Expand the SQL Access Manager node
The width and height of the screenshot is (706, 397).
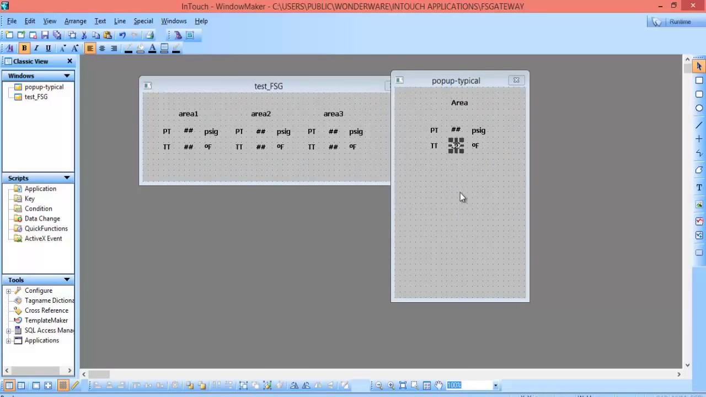(8, 330)
